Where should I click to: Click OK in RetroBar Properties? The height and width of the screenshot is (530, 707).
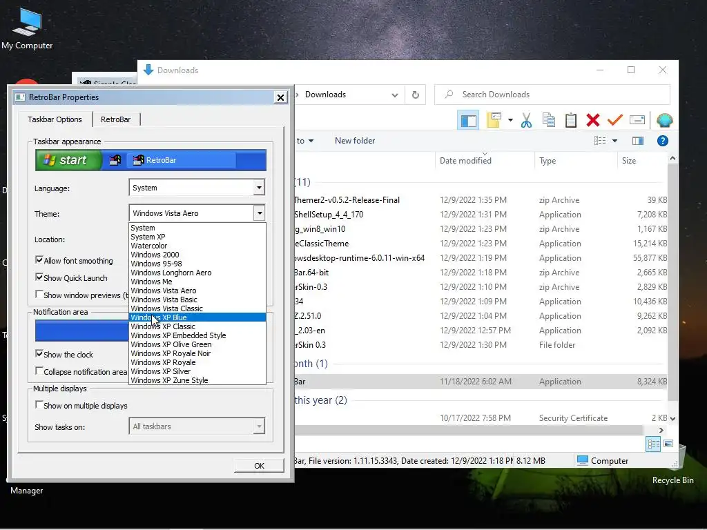click(x=259, y=466)
